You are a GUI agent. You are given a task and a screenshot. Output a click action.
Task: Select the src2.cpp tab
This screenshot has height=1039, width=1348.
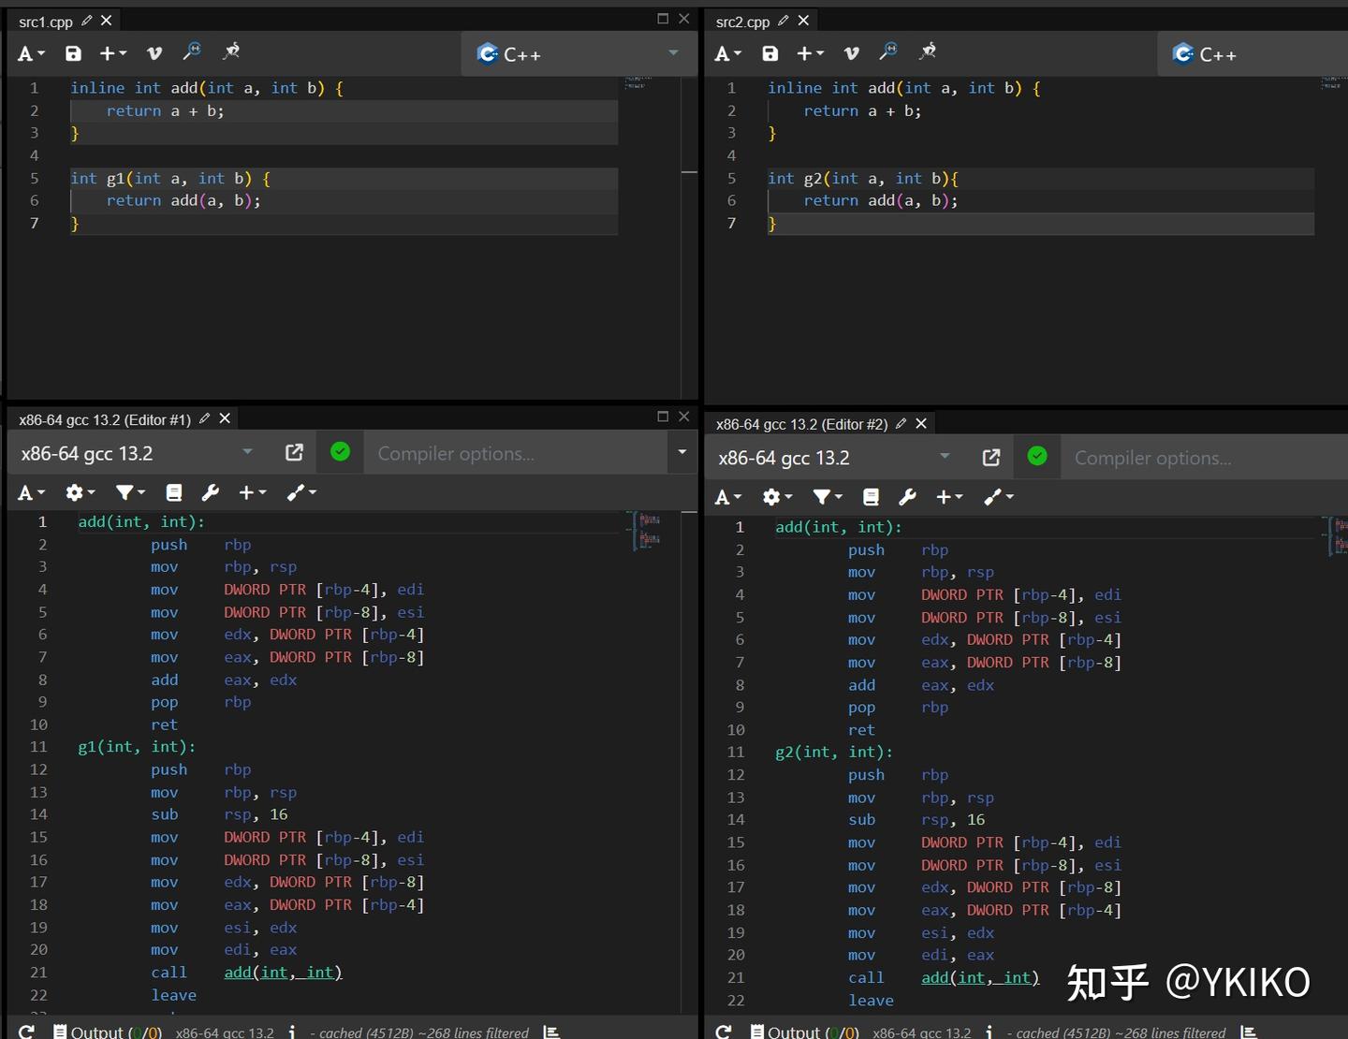(742, 22)
